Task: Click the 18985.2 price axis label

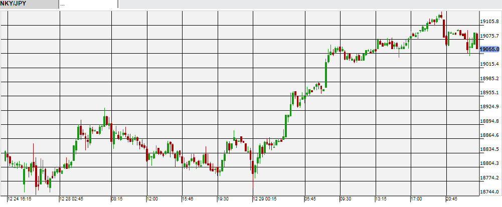Action: 489,78
